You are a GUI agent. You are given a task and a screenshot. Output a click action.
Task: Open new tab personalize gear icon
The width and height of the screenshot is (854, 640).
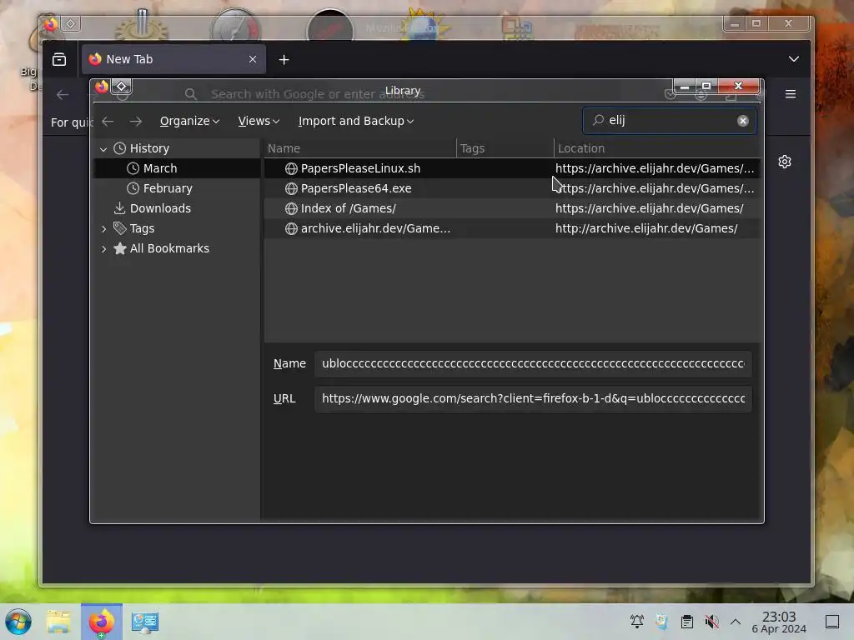[784, 162]
